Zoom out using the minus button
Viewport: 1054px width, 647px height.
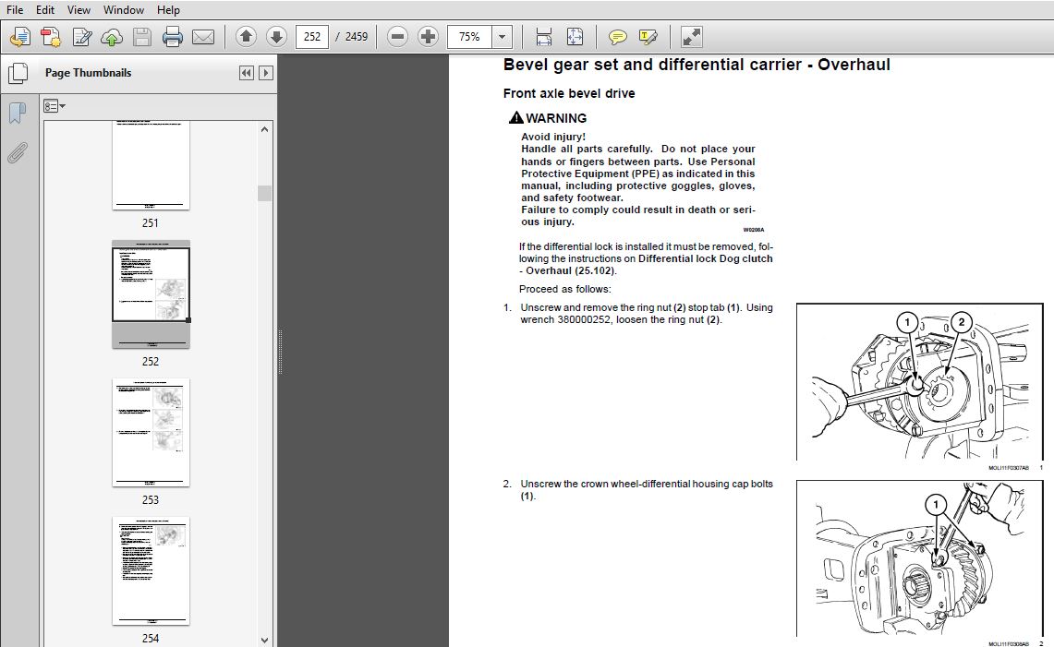pyautogui.click(x=397, y=37)
